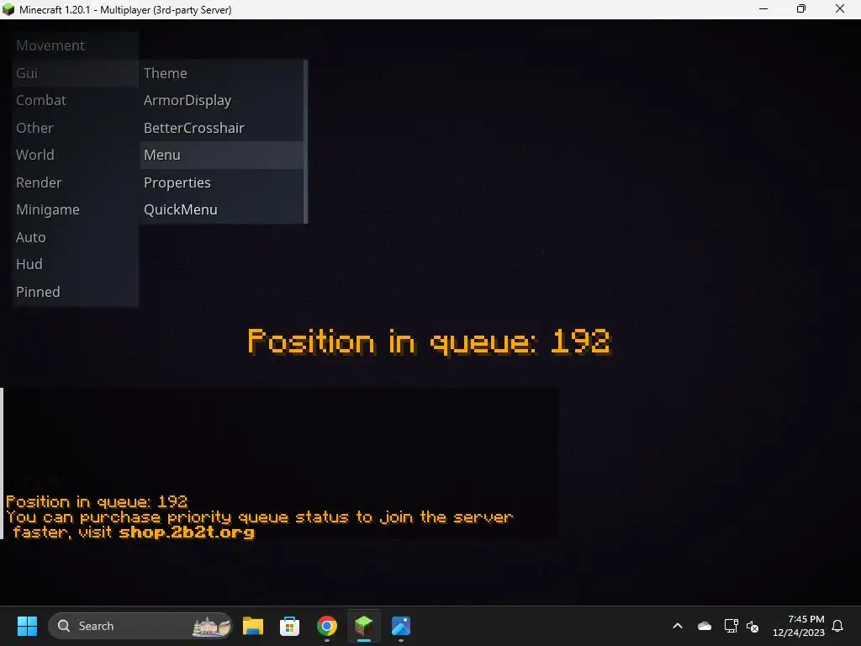861x646 pixels.
Task: Open the network status tray icon
Action: pyautogui.click(x=731, y=626)
